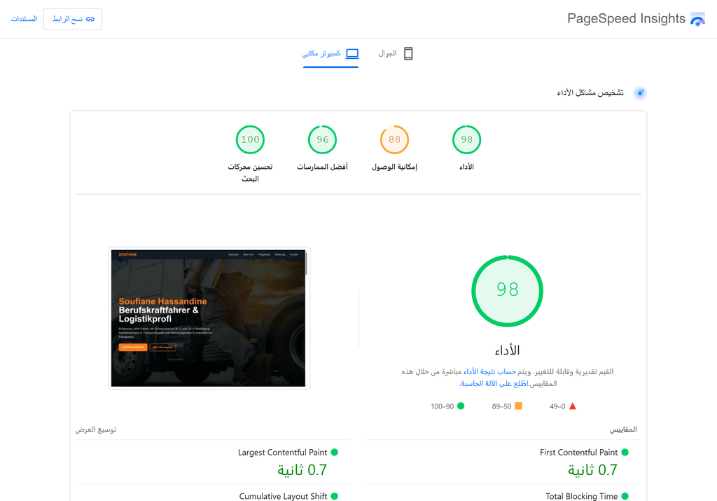Click the المقاييس metrics heading
Screen dimensions: 717x501
622,429
